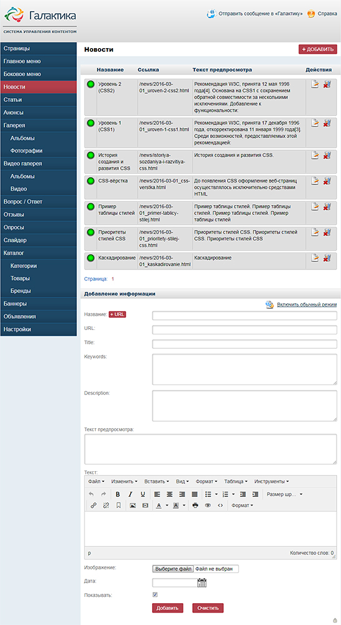341x625 pixels.
Task: Insert numbered list in editor
Action: [225, 494]
